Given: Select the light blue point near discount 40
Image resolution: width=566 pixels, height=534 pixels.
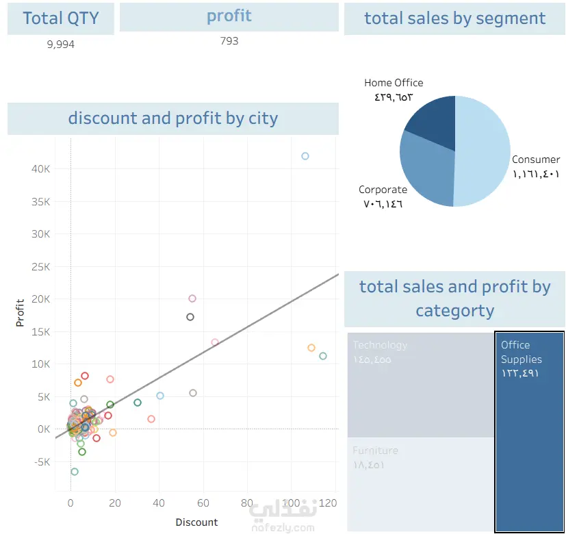Looking at the screenshot, I should 160,395.
